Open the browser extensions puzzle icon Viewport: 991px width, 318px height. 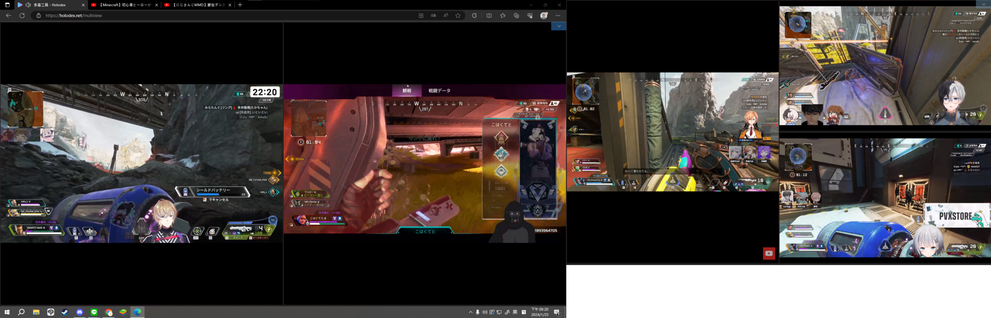click(x=474, y=15)
